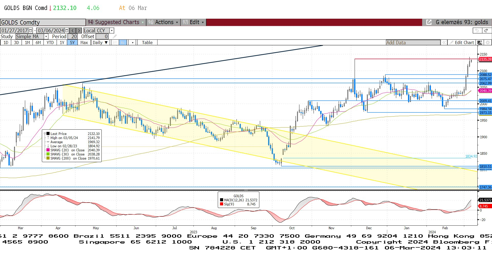Open the chart type dropdown arrow

click(133, 43)
